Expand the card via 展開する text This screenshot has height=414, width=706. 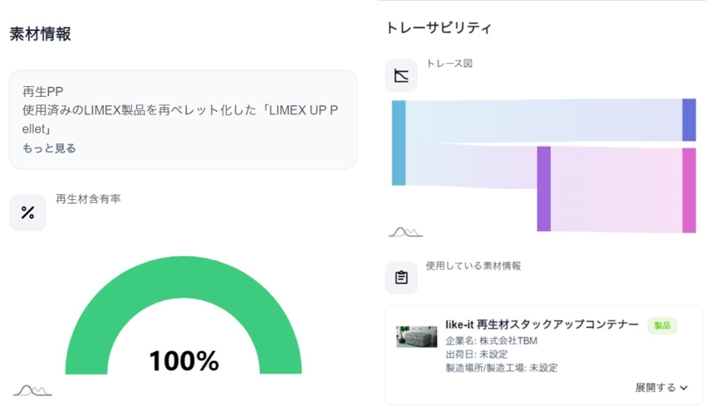click(655, 388)
